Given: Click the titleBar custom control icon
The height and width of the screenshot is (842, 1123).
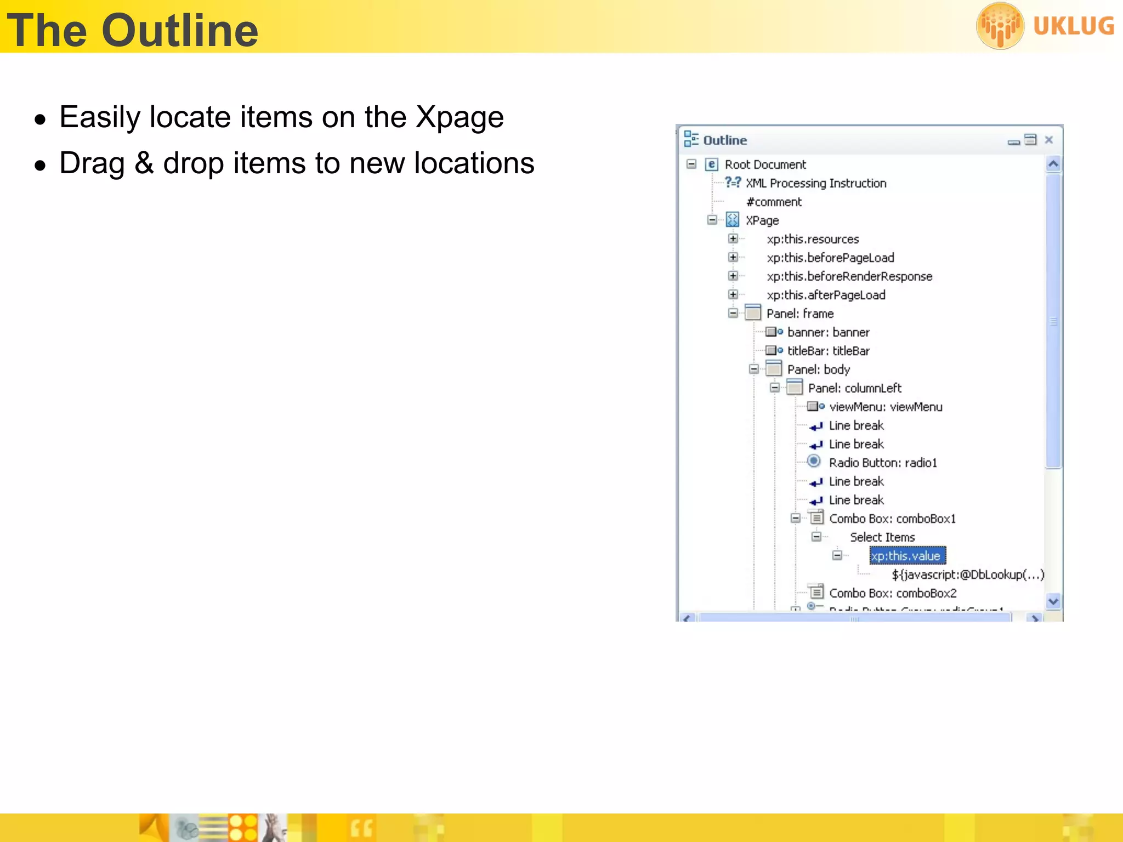Looking at the screenshot, I should point(774,350).
